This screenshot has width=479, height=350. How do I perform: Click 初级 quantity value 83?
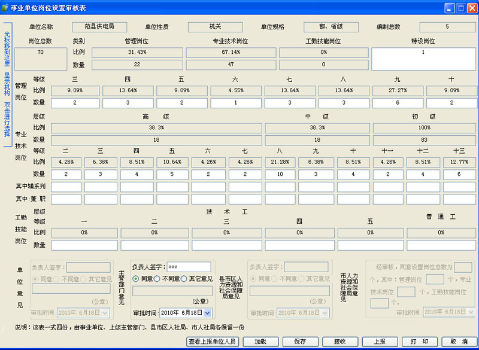425,141
